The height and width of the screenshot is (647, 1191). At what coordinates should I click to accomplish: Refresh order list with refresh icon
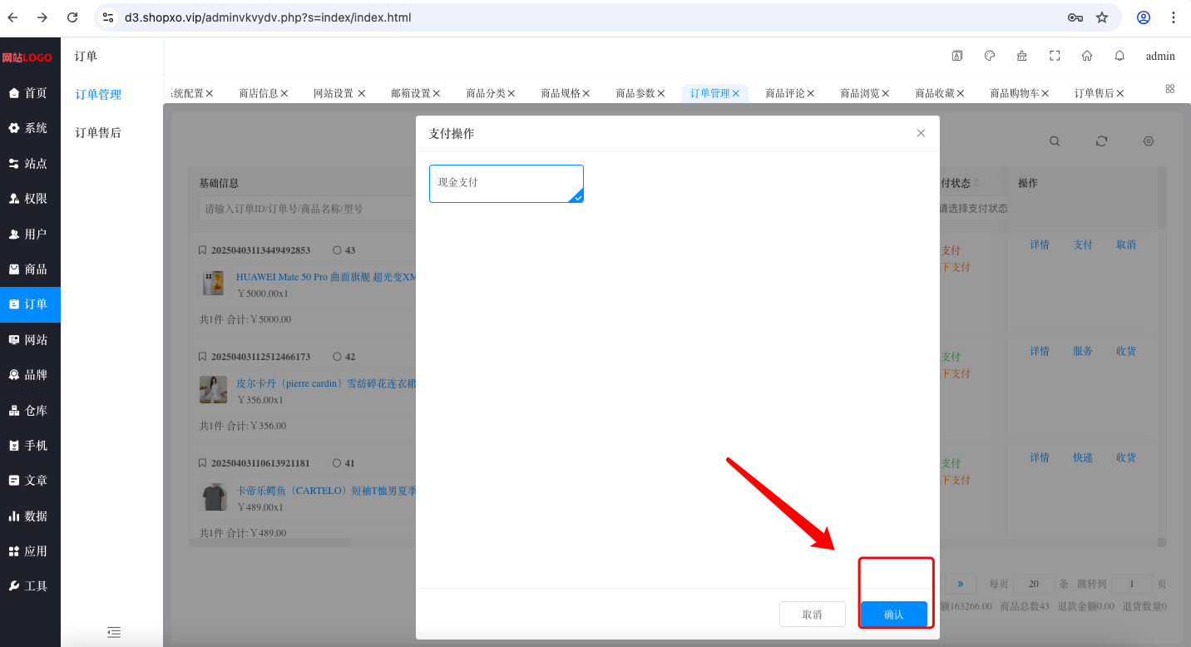(x=1101, y=141)
